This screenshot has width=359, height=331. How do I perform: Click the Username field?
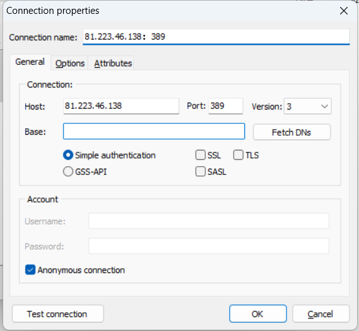(x=208, y=221)
